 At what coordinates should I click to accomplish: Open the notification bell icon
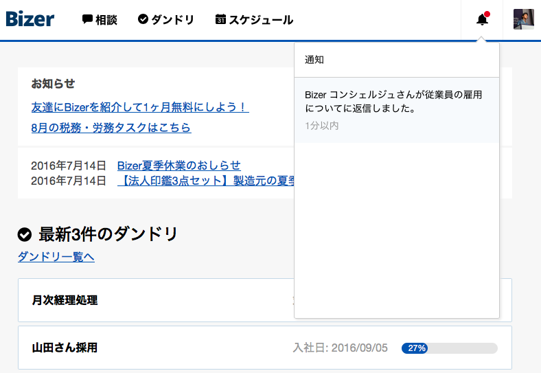[482, 20]
